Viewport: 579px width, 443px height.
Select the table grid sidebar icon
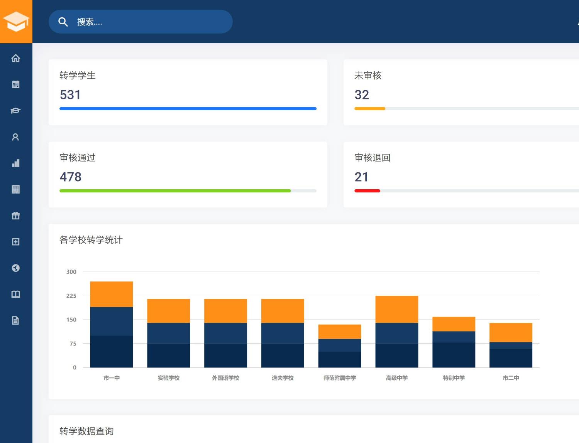pos(15,189)
